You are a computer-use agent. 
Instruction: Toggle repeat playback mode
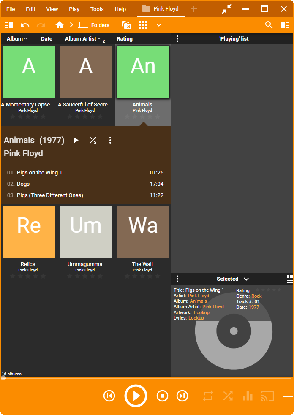point(208,396)
